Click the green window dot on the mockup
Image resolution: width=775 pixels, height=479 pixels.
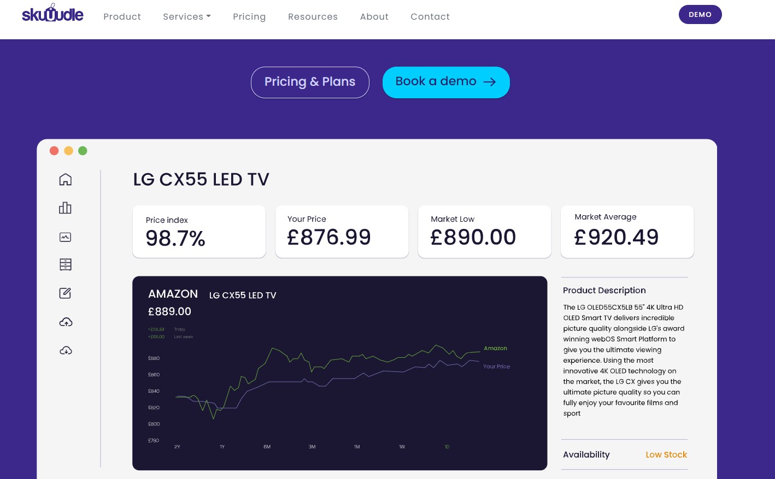pos(83,151)
